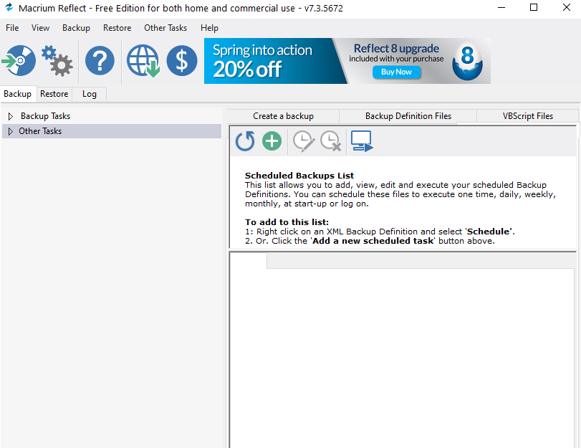This screenshot has width=581, height=448.
Task: Click the delete schedule clock-X icon
Action: pos(330,141)
